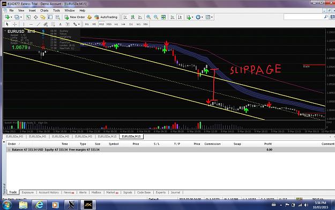Click the Profiles toolbar icon
The height and width of the screenshot is (210, 335).
17,17
